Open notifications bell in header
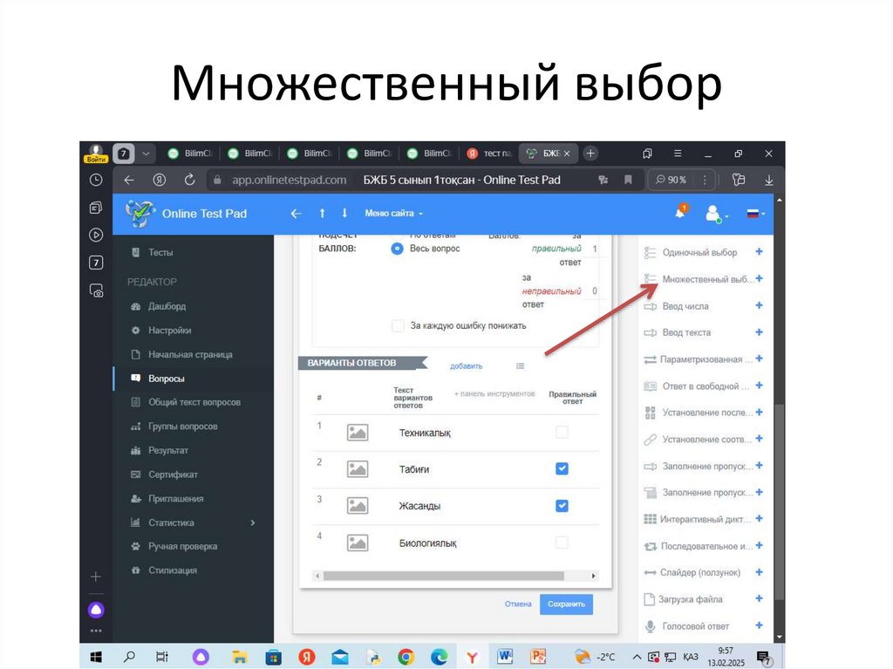Viewport: 893px width, 669px height. click(x=680, y=212)
